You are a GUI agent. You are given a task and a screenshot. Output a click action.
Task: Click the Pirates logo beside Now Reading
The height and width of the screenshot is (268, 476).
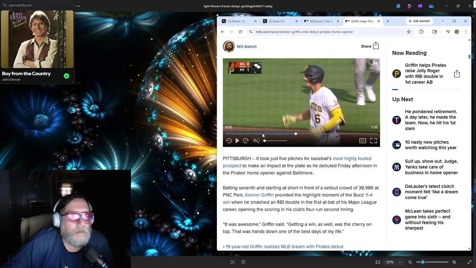pos(397,74)
